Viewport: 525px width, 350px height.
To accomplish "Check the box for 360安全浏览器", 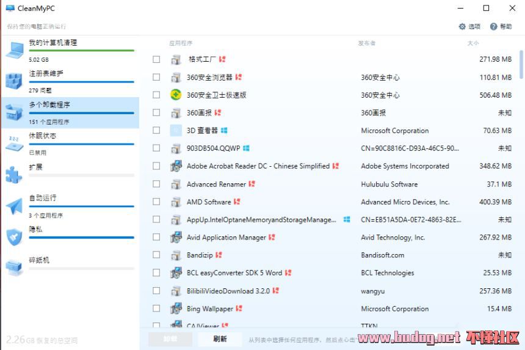I will 156,77.
